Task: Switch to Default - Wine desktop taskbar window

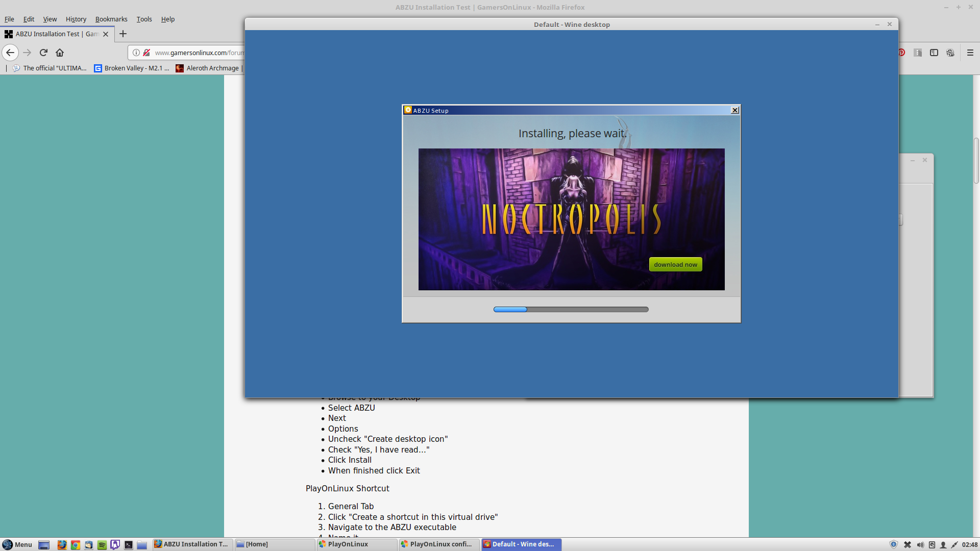Action: click(521, 544)
